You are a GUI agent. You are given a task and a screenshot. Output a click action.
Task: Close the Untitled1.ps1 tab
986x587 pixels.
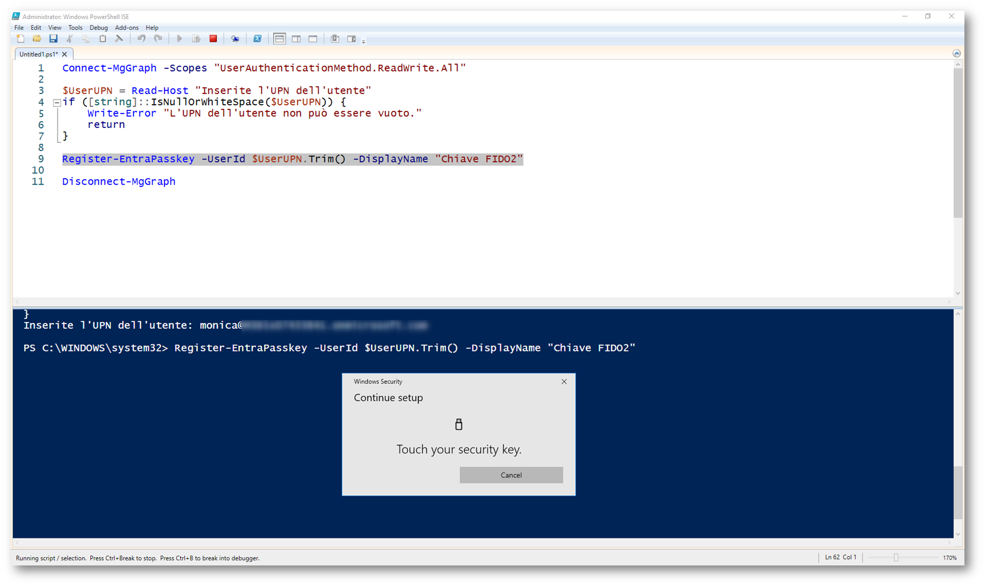[65, 54]
